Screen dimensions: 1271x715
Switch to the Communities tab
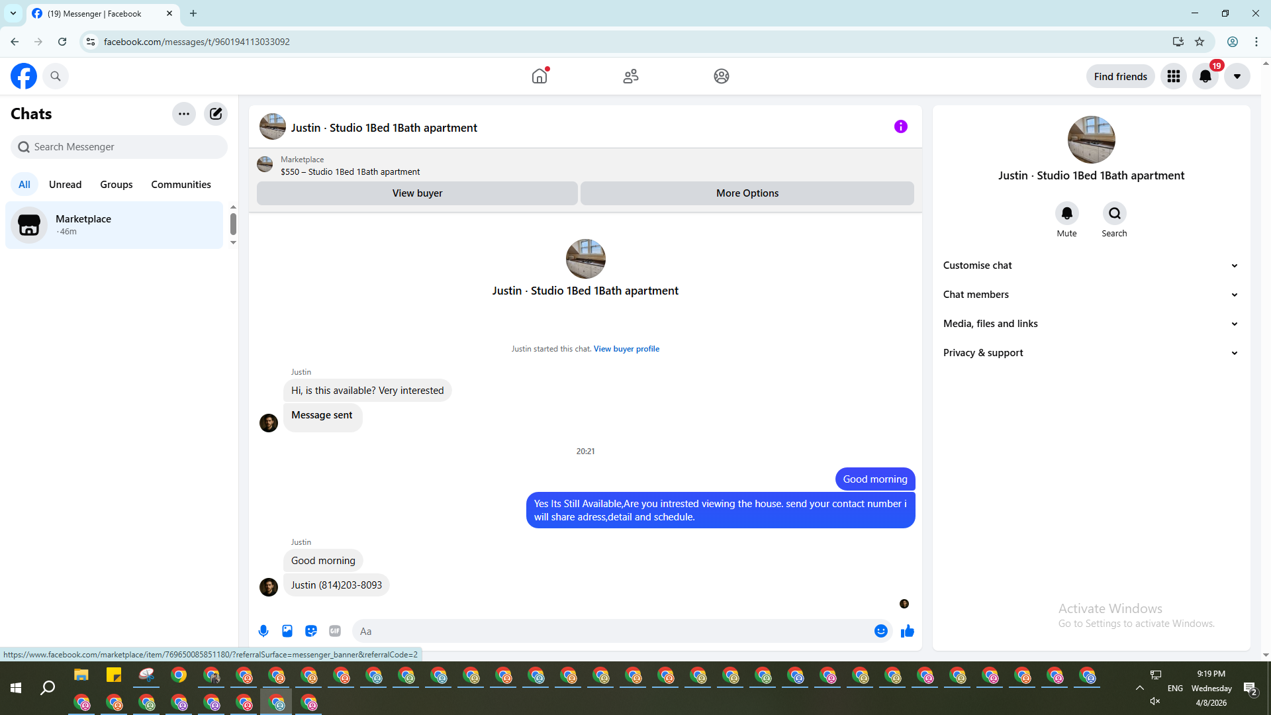181,185
